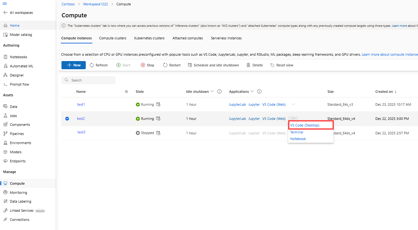Open Automated ML from the sidebar
418x230 pixels.
[5, 66]
